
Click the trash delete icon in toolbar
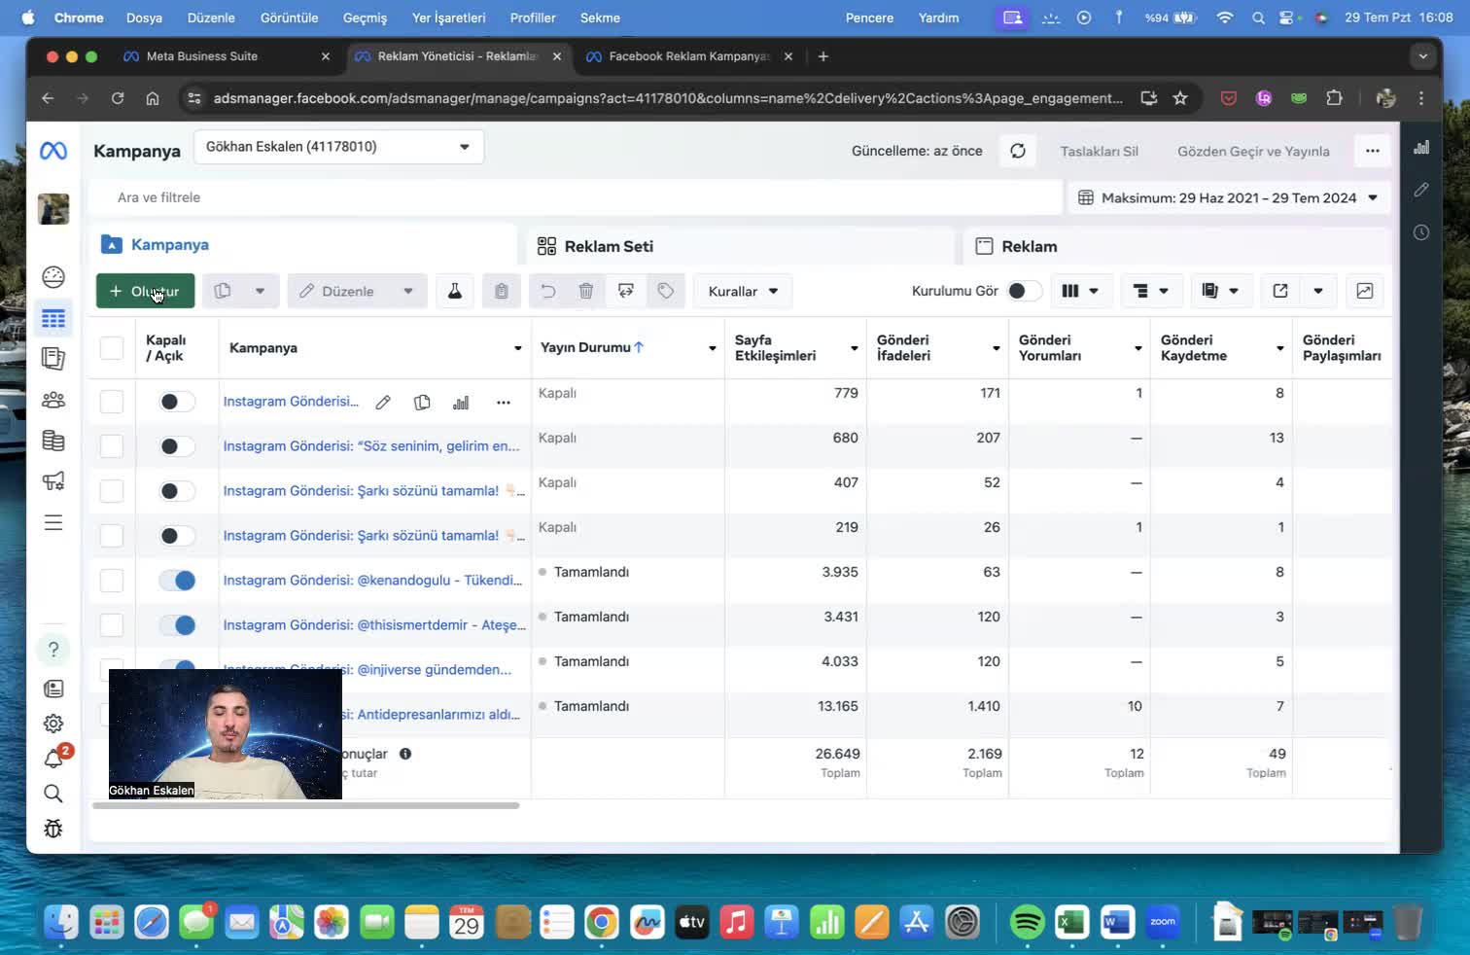(586, 291)
